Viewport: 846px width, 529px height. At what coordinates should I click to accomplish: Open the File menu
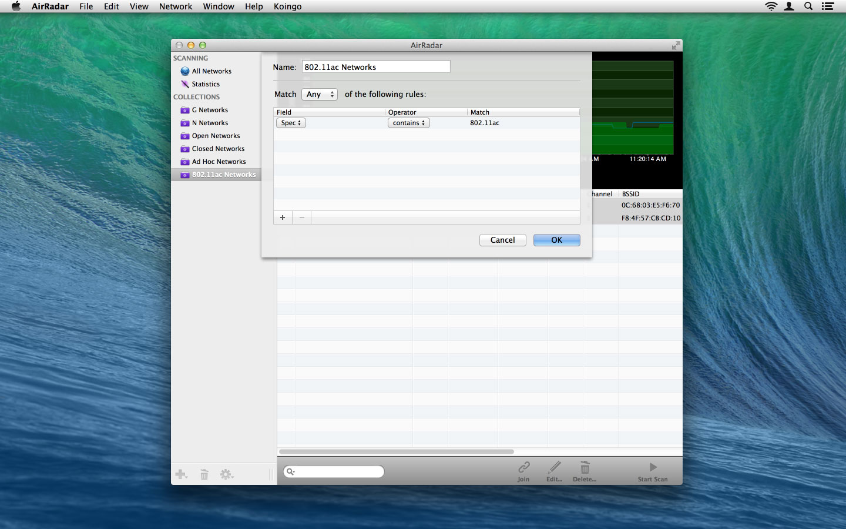86,6
